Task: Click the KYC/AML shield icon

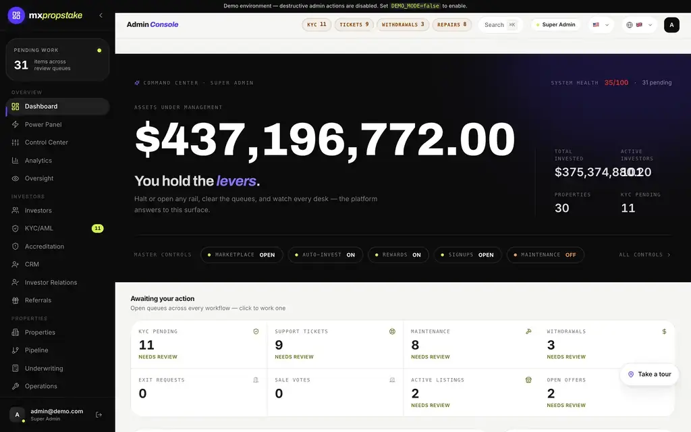Action: pyautogui.click(x=16, y=228)
